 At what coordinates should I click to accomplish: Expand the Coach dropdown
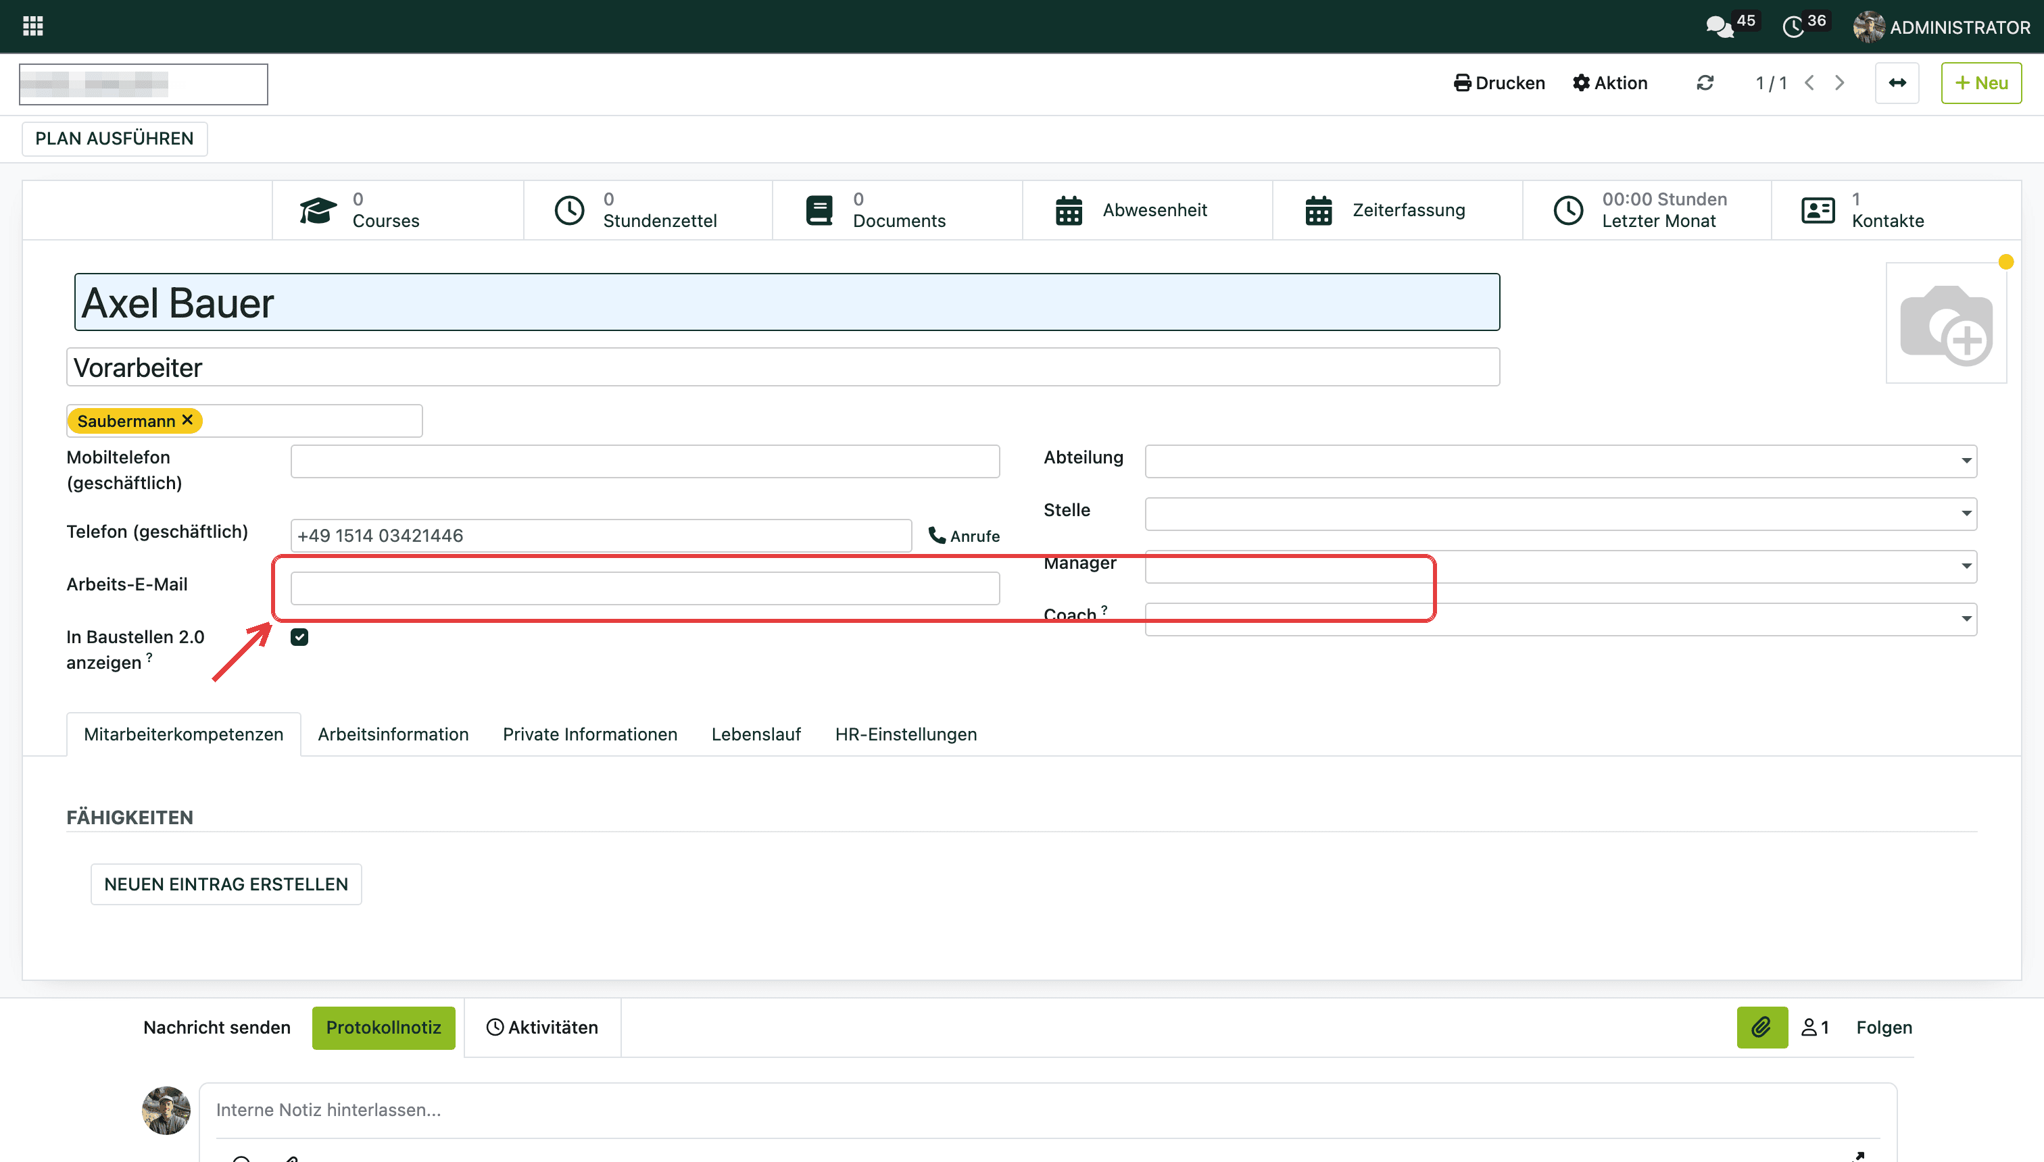(1966, 619)
